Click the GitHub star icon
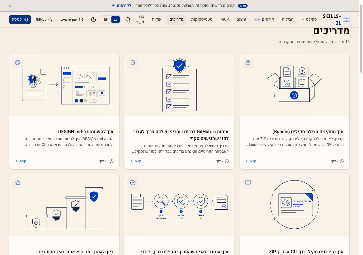Viewport: 363px width, 255px height. (50, 20)
